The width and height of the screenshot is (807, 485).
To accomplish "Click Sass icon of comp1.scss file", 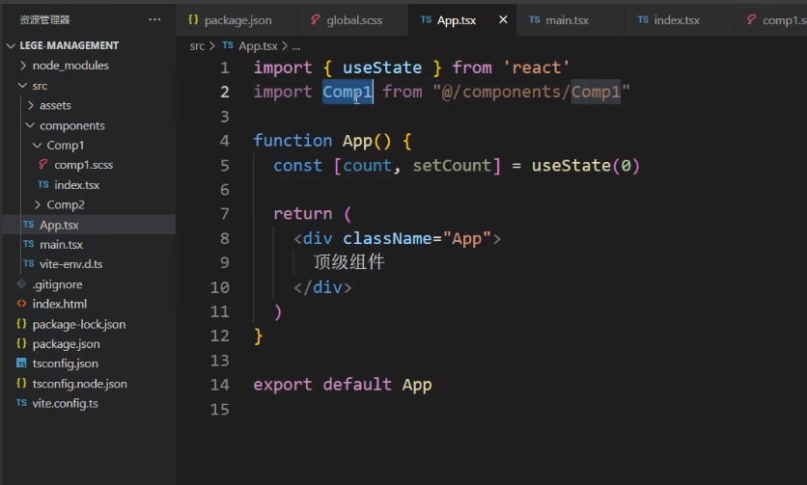I will click(x=43, y=164).
